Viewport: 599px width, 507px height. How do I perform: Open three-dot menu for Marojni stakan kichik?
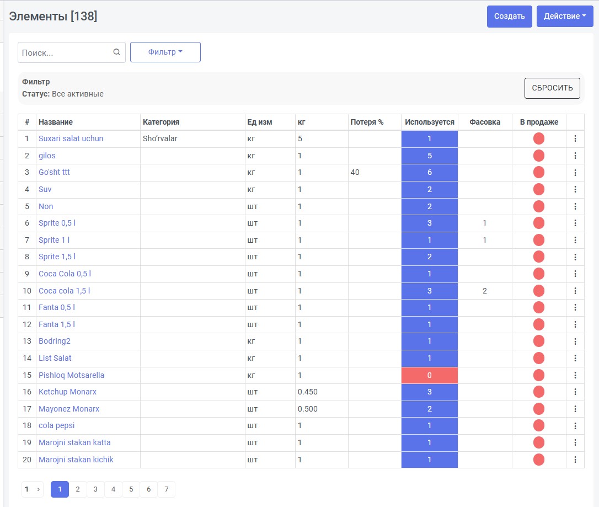pyautogui.click(x=575, y=460)
